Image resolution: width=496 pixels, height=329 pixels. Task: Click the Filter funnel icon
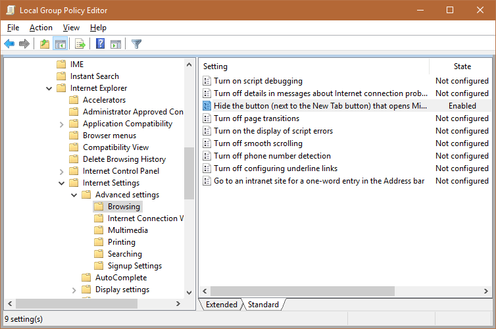click(136, 44)
